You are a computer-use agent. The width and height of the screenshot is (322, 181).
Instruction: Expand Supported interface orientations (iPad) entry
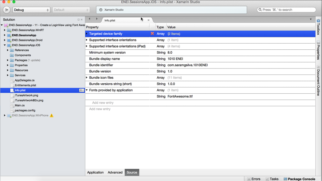tap(87, 46)
